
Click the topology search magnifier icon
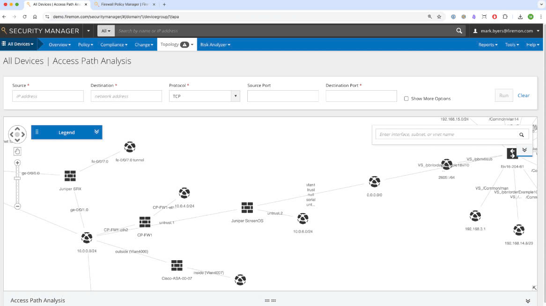(x=521, y=135)
